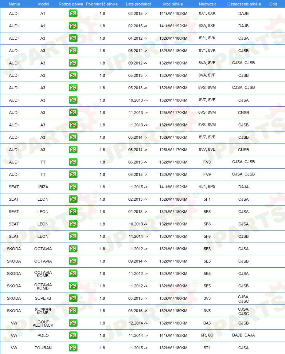Click the body code '6J1, 6P5'

click(x=207, y=187)
